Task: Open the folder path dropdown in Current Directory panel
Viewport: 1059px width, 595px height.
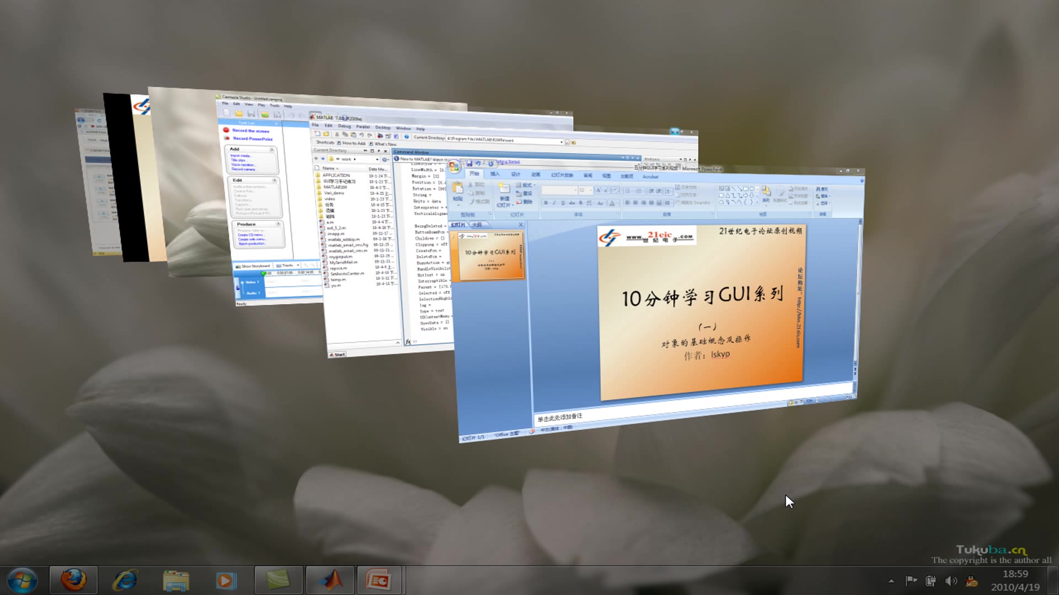Action: 377,160
